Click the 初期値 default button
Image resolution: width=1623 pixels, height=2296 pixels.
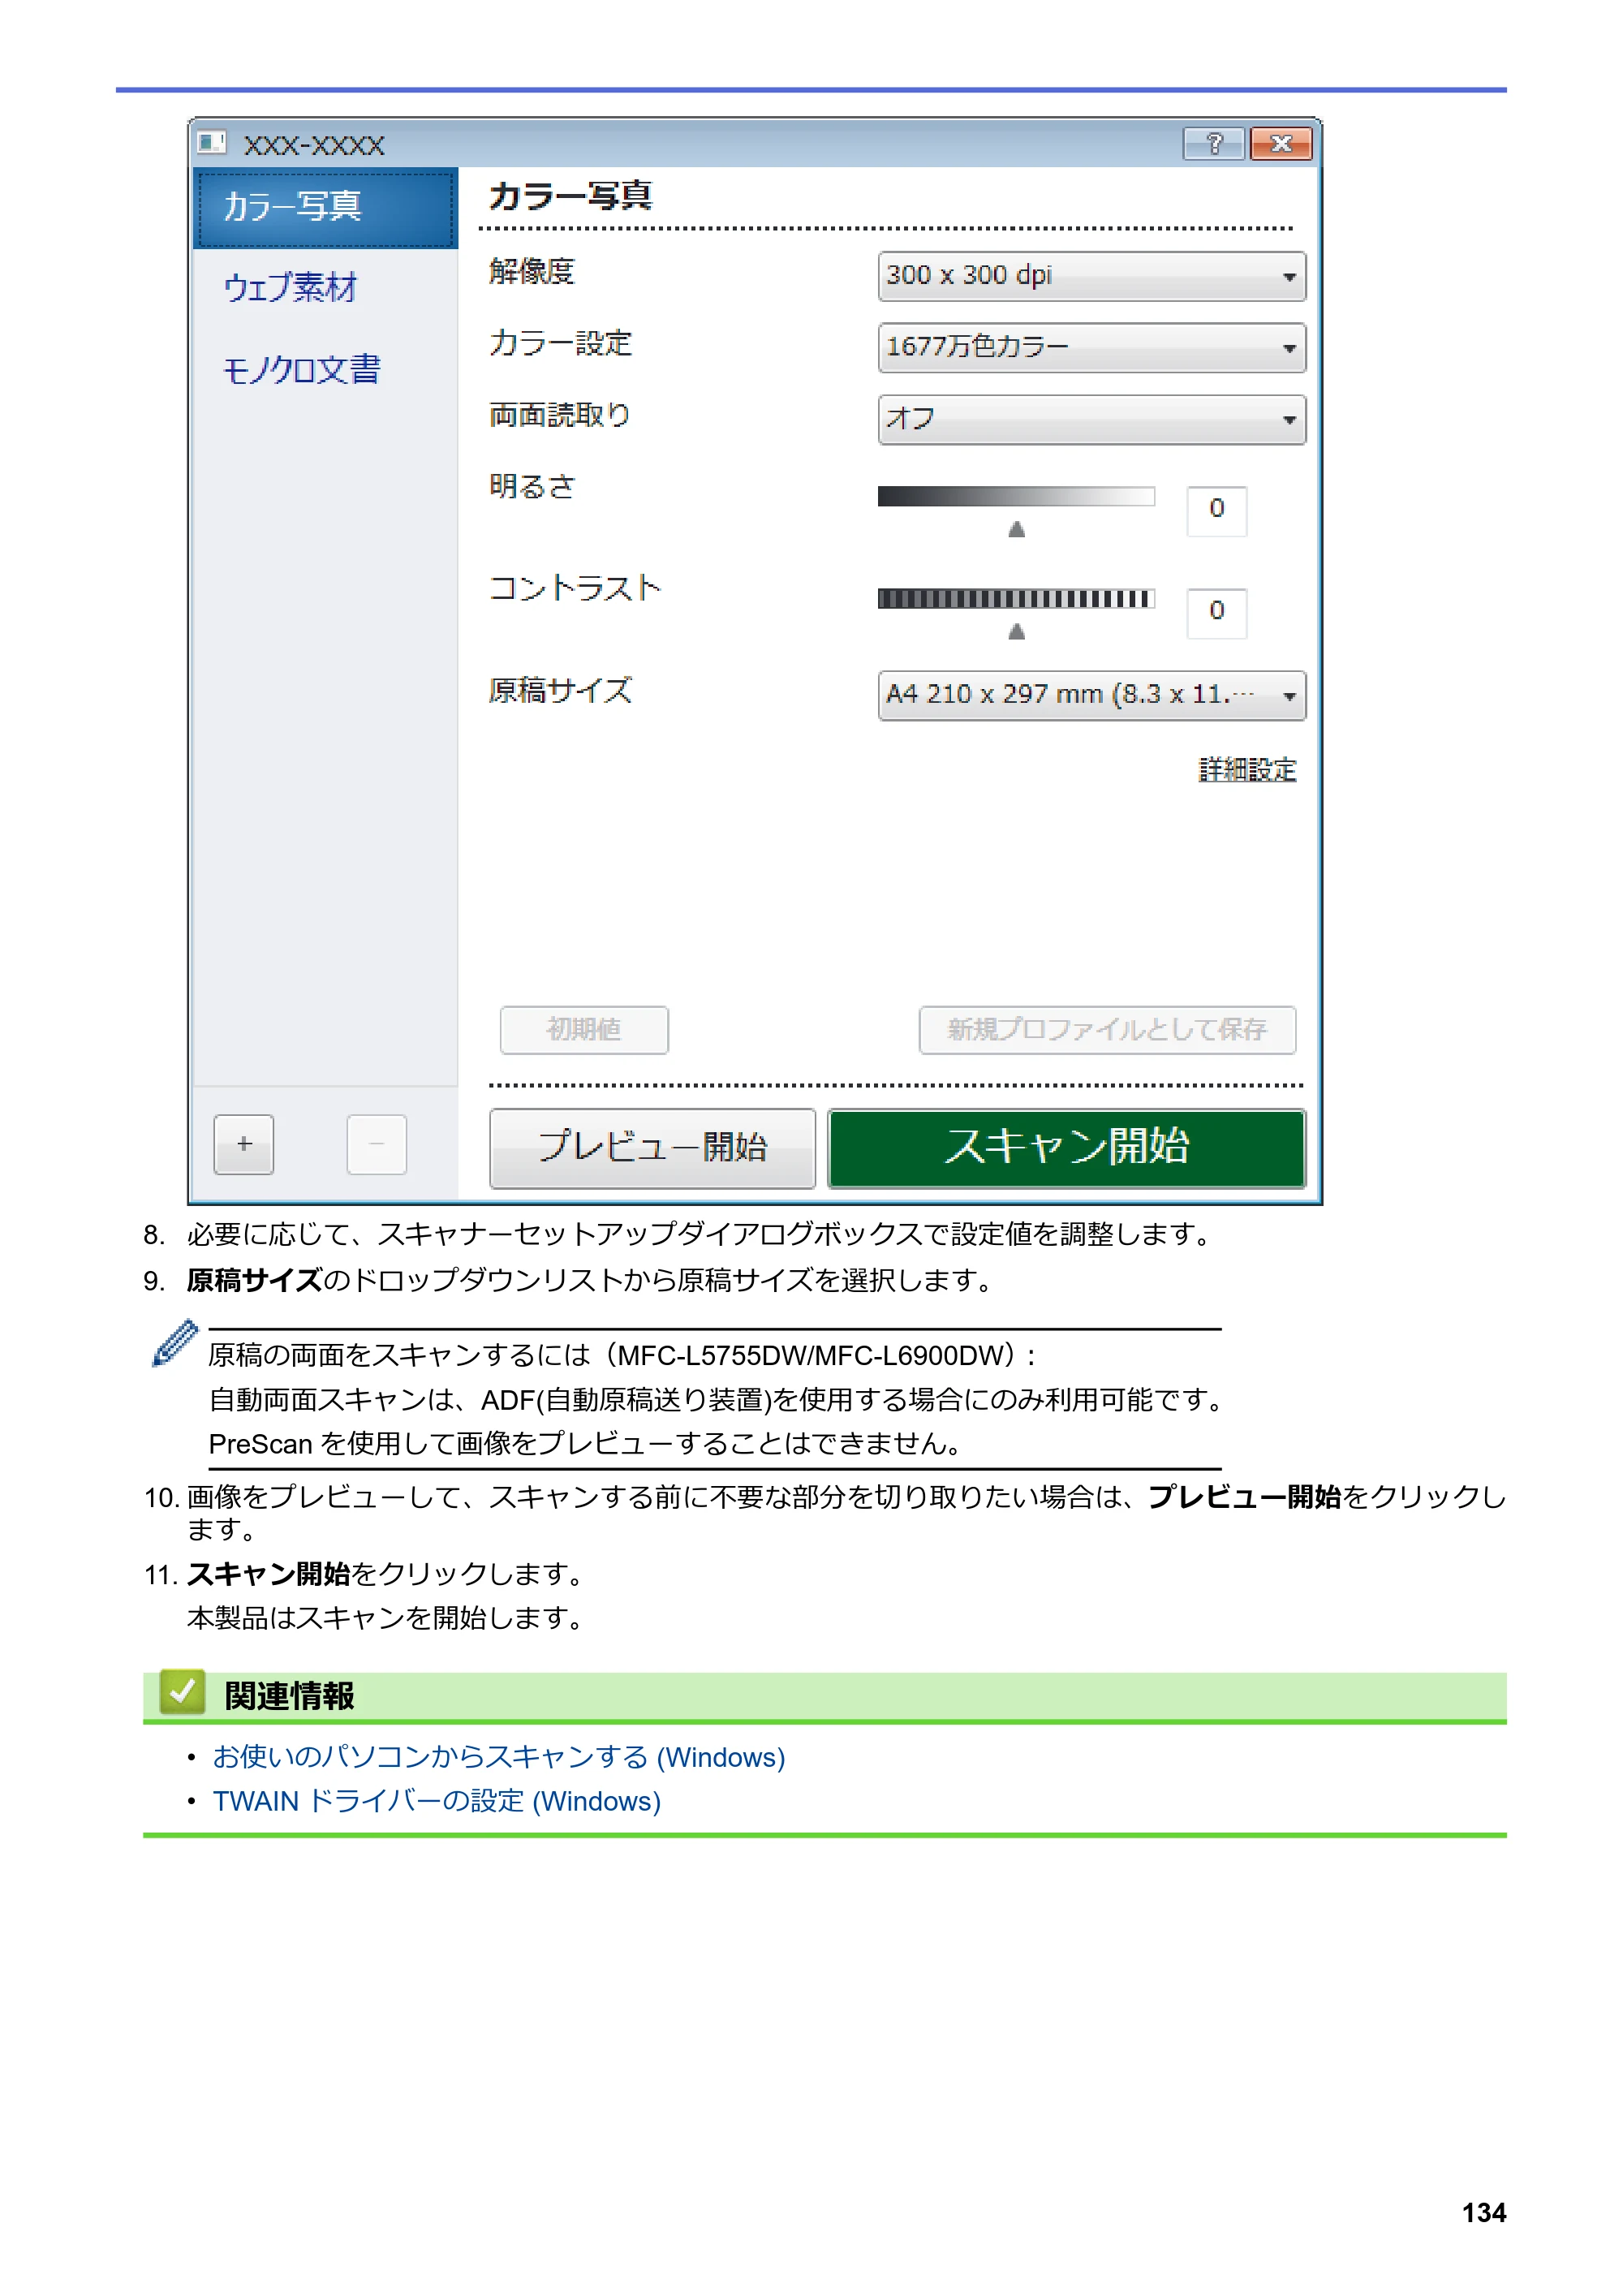point(584,1030)
